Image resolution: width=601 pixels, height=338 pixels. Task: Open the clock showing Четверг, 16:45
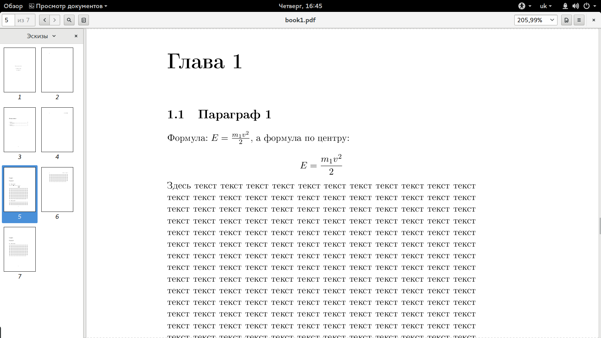300,6
